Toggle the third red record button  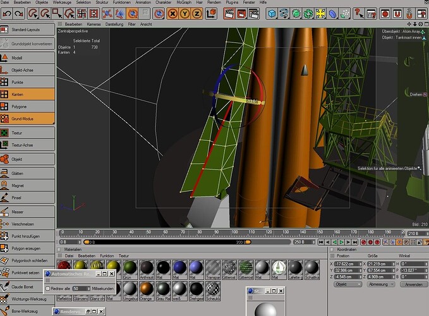[377, 242]
